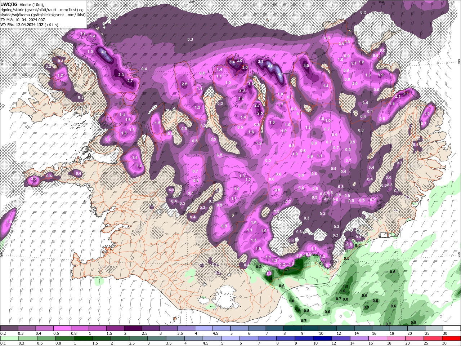Click the 3.7 snowfall value on the map

[261, 62]
